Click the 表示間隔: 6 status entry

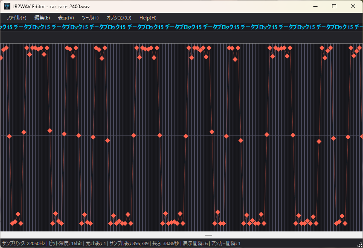tap(195, 243)
